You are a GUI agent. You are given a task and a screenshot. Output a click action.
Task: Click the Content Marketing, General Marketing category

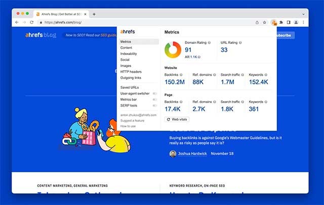pos(72,186)
